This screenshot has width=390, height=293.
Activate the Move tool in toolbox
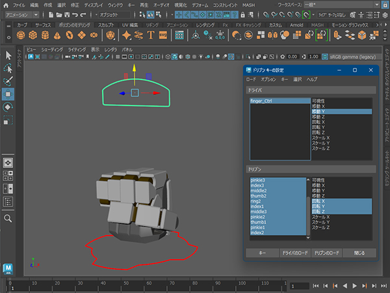9,94
